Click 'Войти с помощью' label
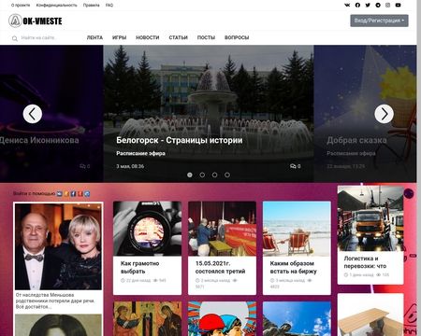421x336 pixels. (34, 193)
